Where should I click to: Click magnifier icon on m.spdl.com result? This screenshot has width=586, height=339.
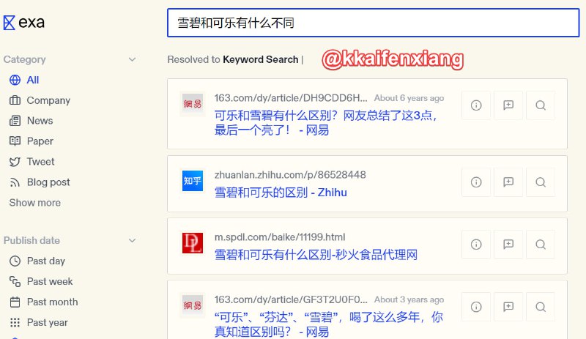pyautogui.click(x=541, y=244)
